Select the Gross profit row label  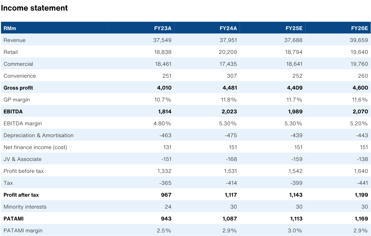[x=18, y=88]
